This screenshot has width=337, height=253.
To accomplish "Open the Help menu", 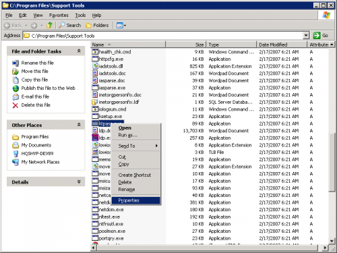I will [96, 16].
